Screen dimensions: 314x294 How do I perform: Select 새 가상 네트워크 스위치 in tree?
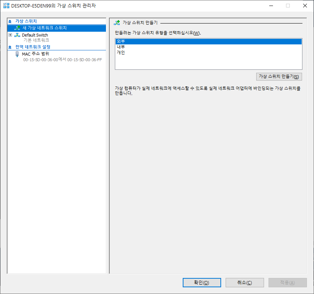(57, 28)
